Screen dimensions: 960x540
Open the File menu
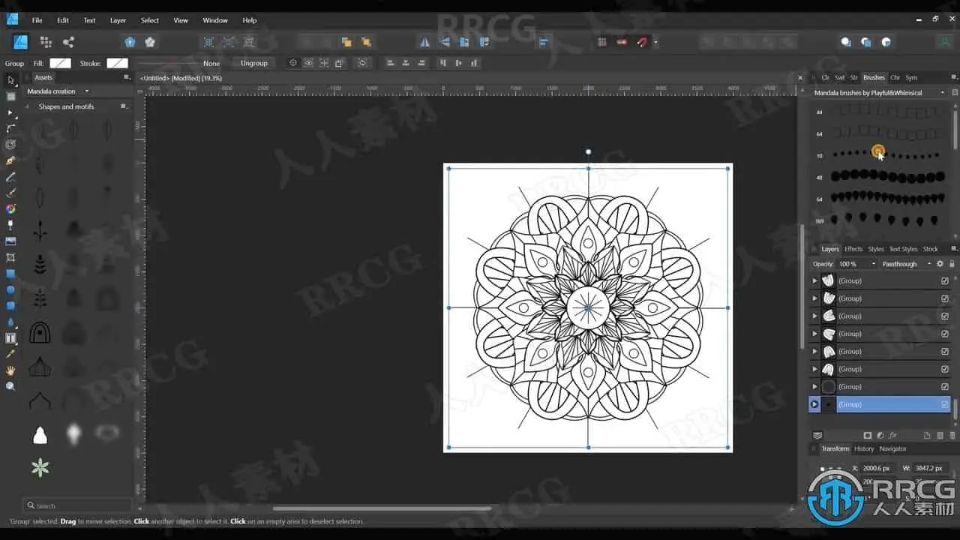coord(37,20)
